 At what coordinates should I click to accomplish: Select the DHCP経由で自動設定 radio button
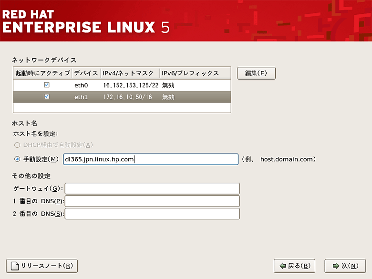tap(17, 145)
